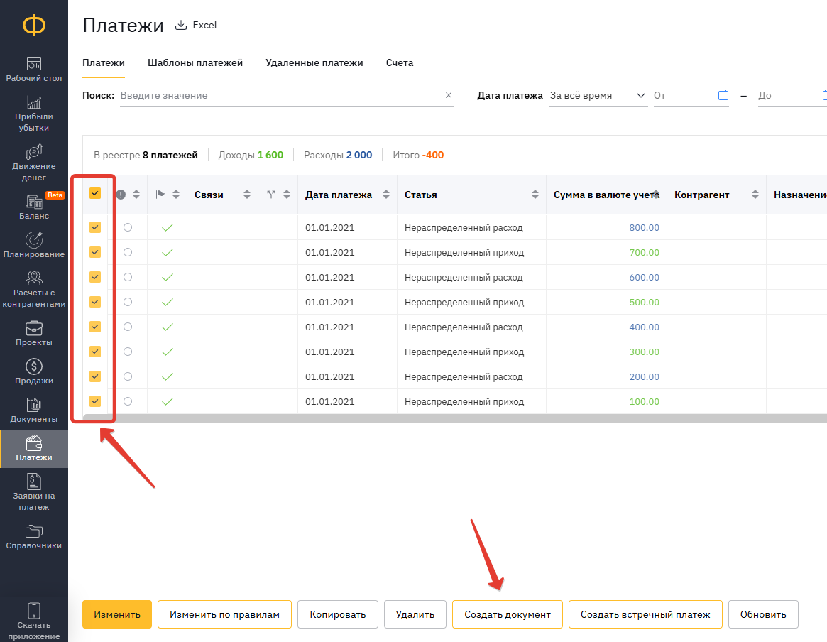Sort by the Связи column arrows
This screenshot has width=827, height=642.
tap(247, 195)
